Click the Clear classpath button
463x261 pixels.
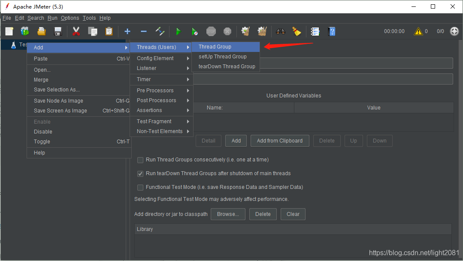point(293,214)
